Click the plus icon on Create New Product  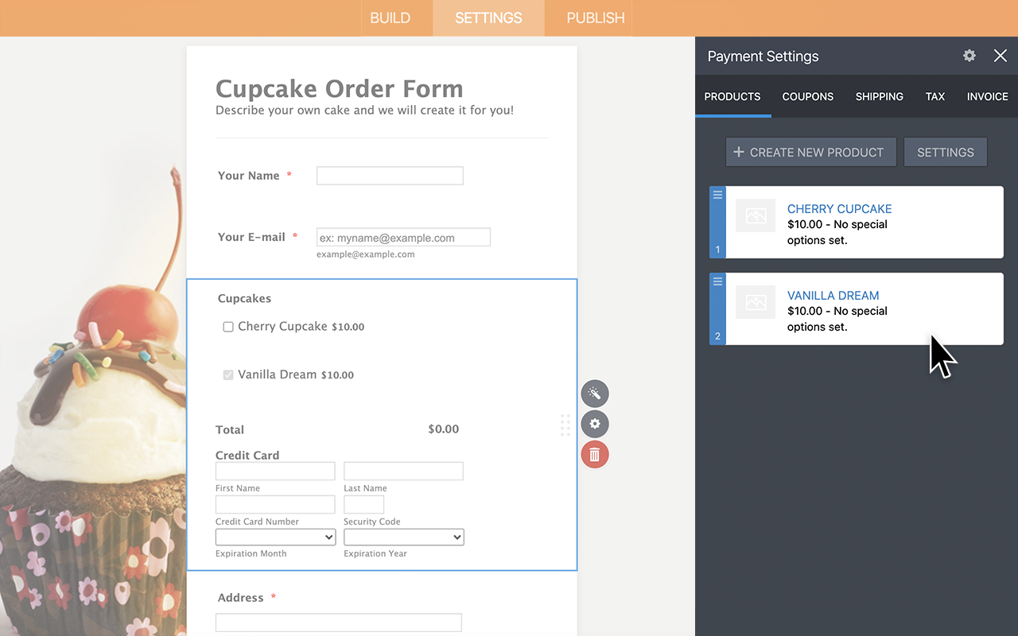click(x=737, y=152)
